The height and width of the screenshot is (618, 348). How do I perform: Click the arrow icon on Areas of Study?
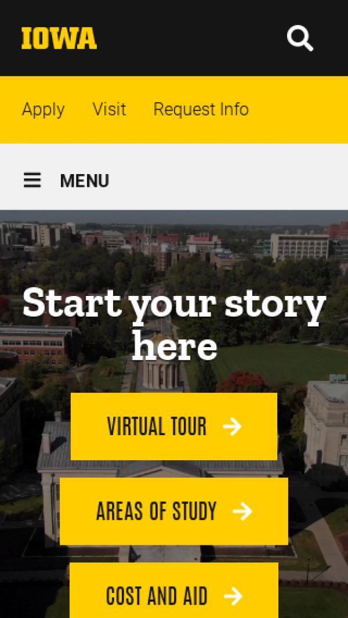click(x=242, y=512)
